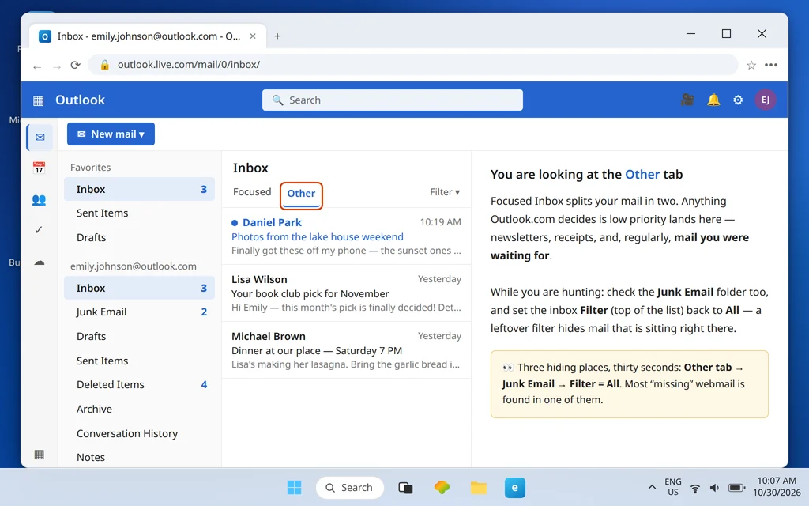Image resolution: width=809 pixels, height=506 pixels.
Task: Click the Windows Start button
Action: [x=294, y=487]
